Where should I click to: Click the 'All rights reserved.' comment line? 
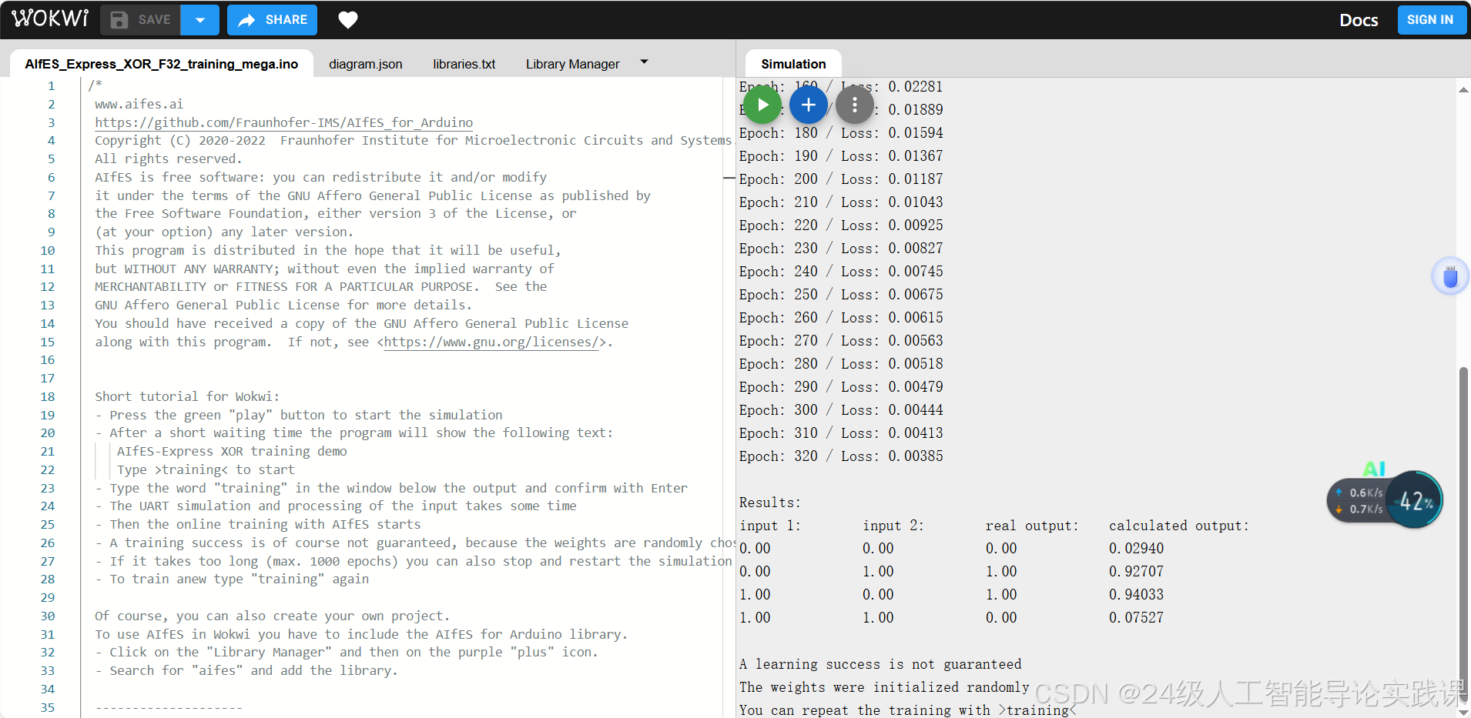(x=169, y=159)
